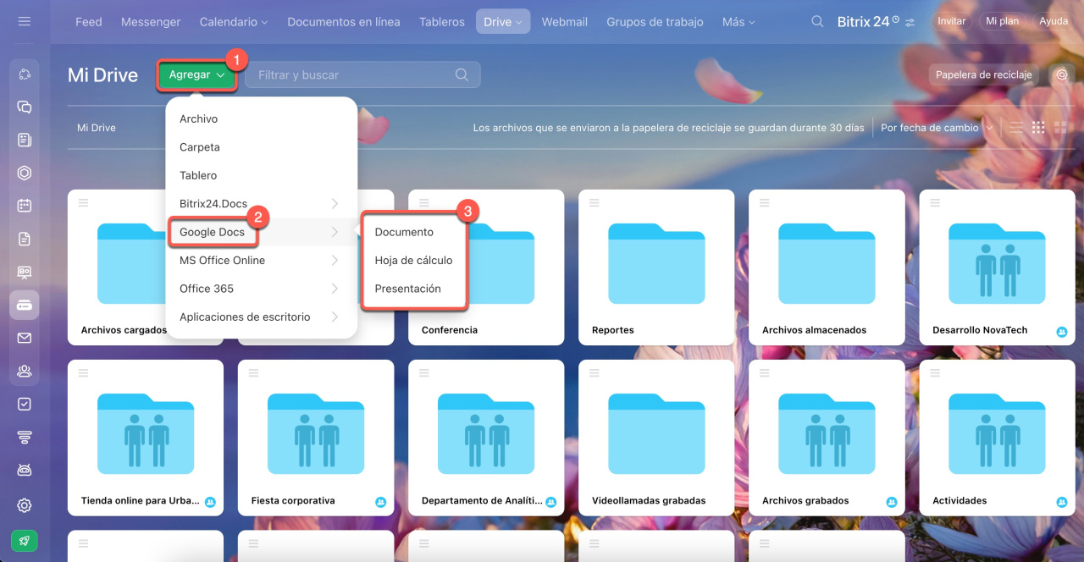Image resolution: width=1084 pixels, height=562 pixels.
Task: Open the Messenger tab
Action: click(151, 22)
